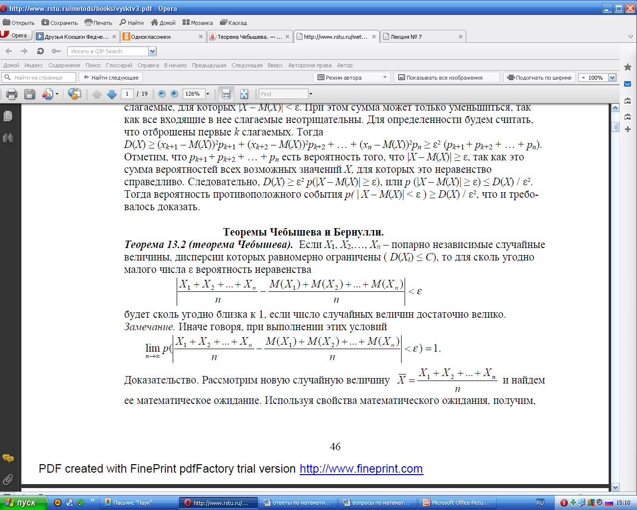Switch to ответы по математи... taskbar window
637x510 pixels.
tap(298, 503)
